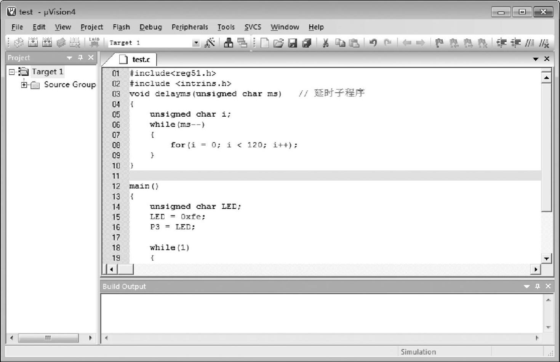
Task: Open the Help menu
Action: [x=316, y=27]
